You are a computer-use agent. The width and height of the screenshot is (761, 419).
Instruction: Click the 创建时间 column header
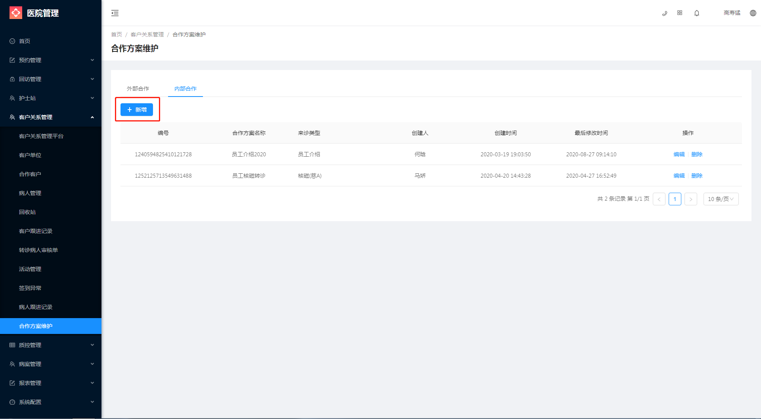[x=506, y=133]
